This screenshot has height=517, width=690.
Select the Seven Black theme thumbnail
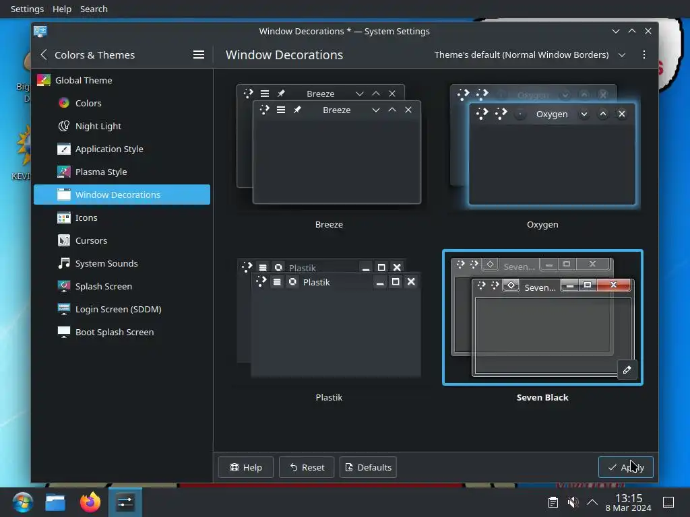pyautogui.click(x=542, y=318)
